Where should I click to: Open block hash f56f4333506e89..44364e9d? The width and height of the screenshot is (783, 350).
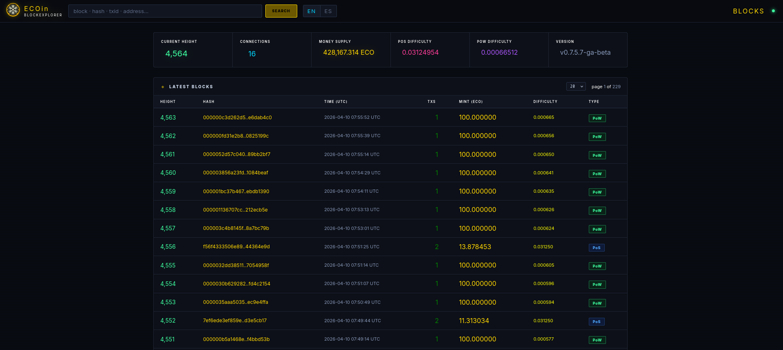point(236,247)
